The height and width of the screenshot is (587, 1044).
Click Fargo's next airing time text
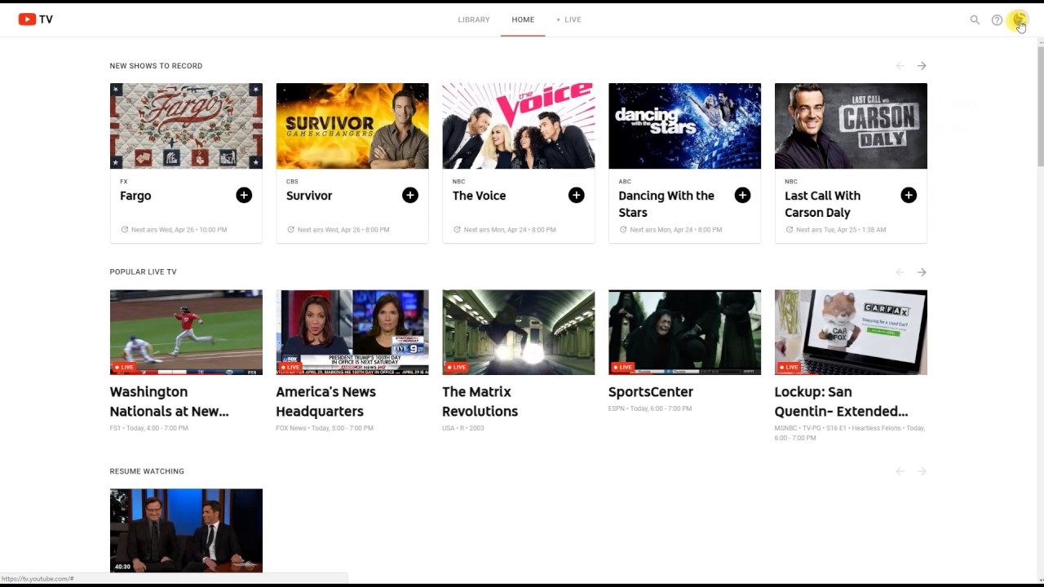179,230
